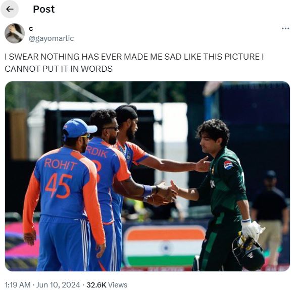
Task: Click the Pepsi logo on the green jersey
Action: 228,165
